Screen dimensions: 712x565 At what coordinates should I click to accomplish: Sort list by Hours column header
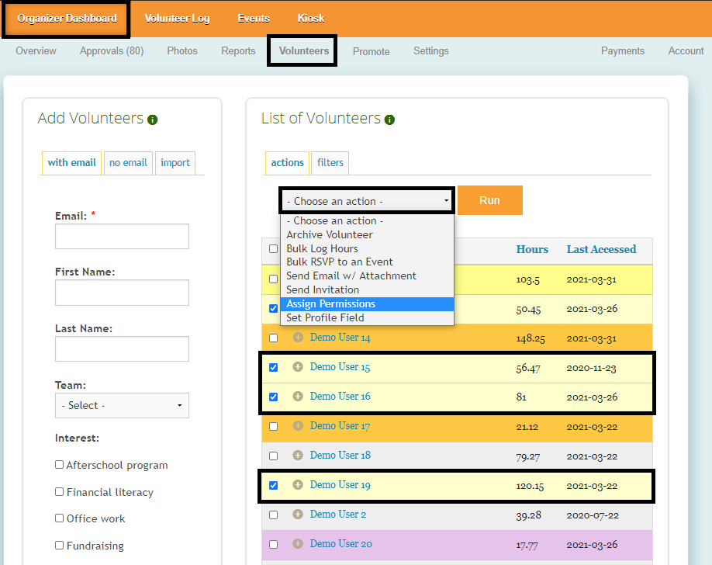point(532,249)
